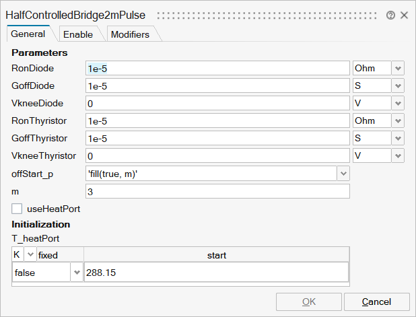This screenshot has width=416, height=317.
Task: Expand RonThyristor unit dropdown arrow
Action: [398, 120]
